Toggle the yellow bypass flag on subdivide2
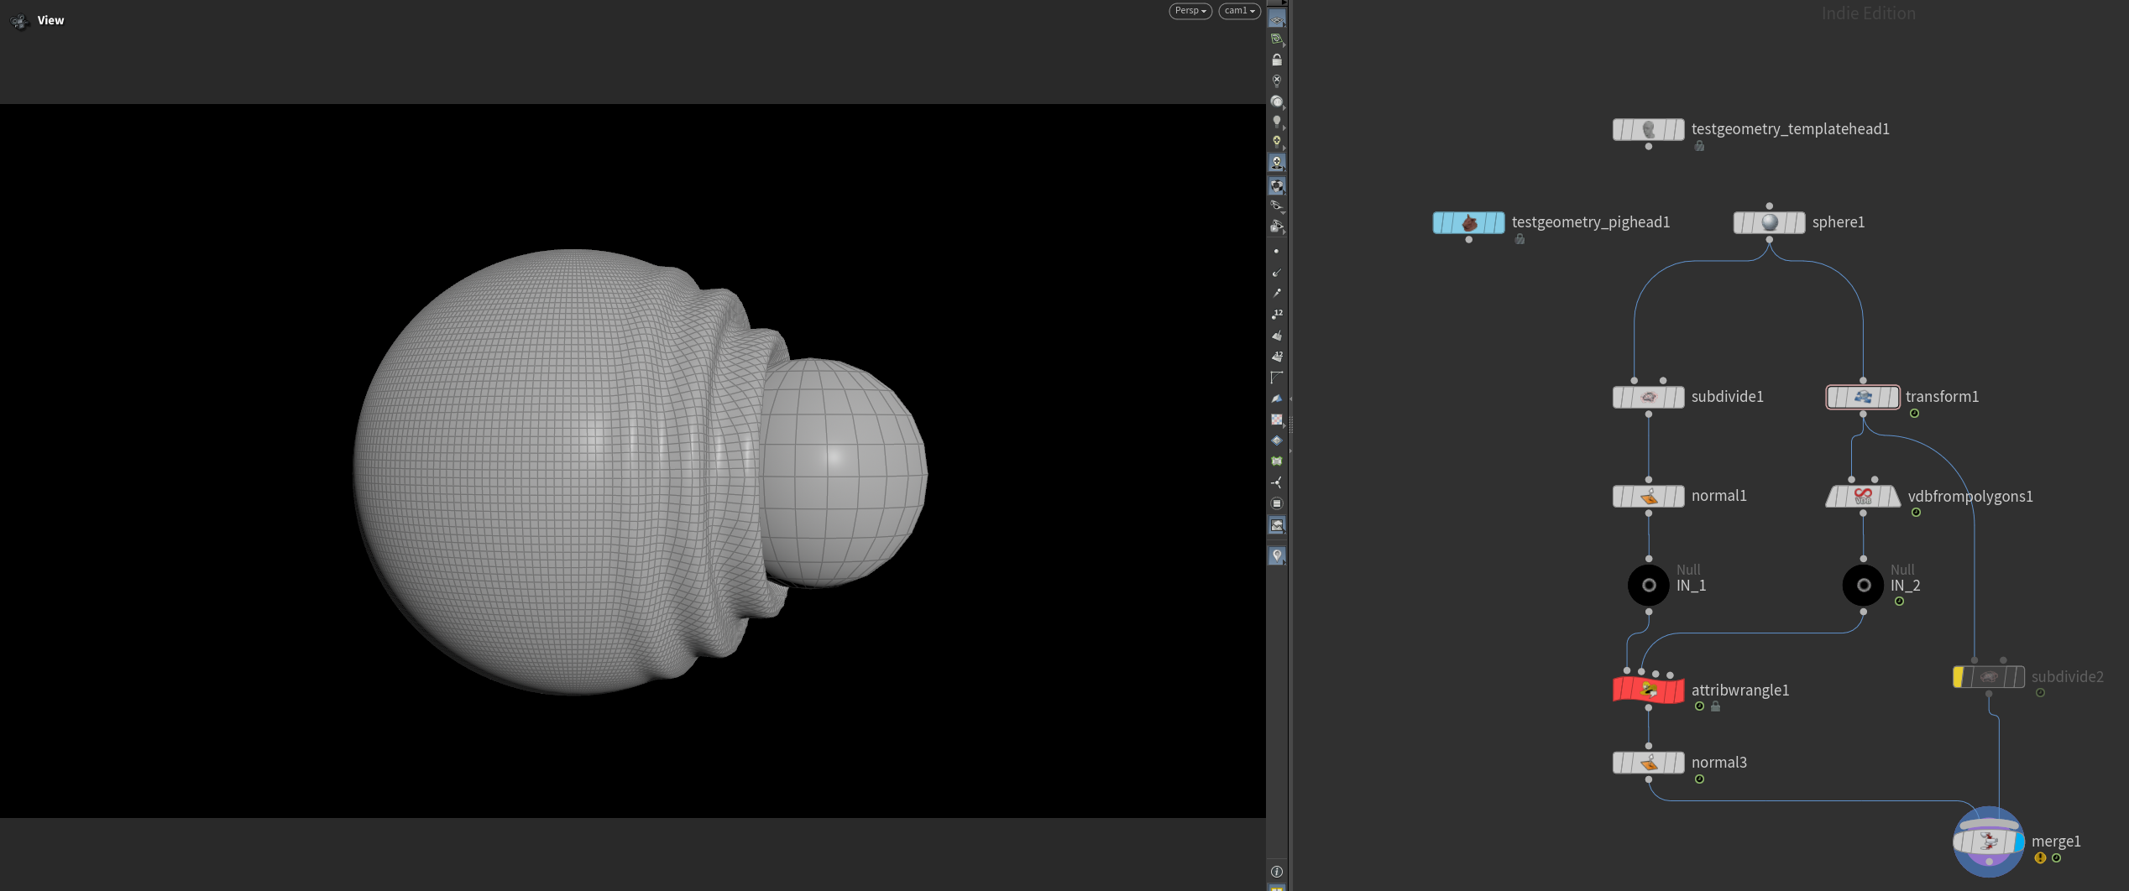The width and height of the screenshot is (2129, 891). 1959,677
